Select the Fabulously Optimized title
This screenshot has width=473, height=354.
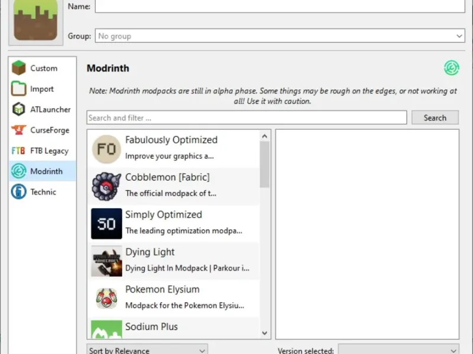171,140
